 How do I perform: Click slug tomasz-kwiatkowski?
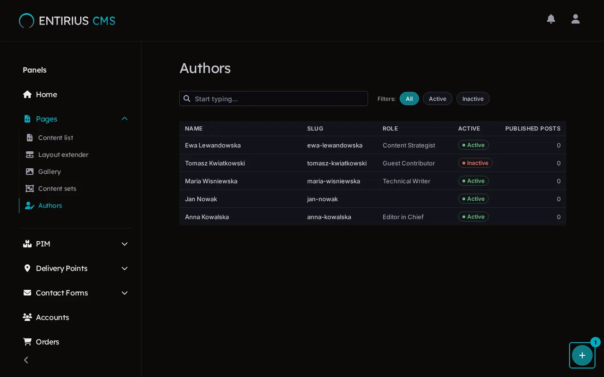click(337, 163)
